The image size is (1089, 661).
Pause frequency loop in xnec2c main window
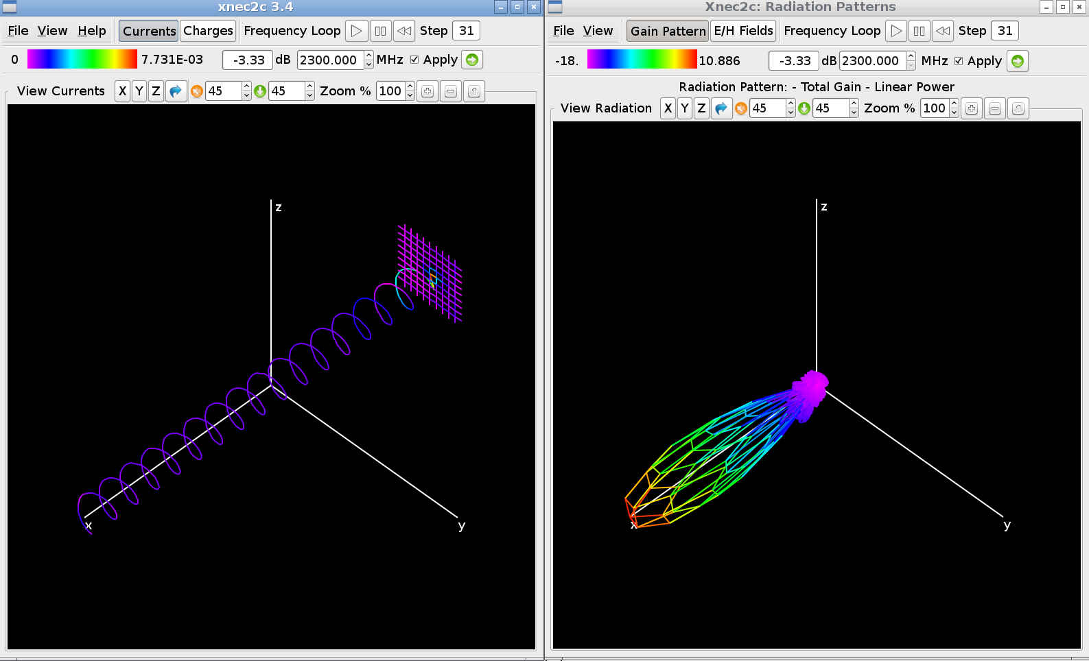tap(380, 31)
